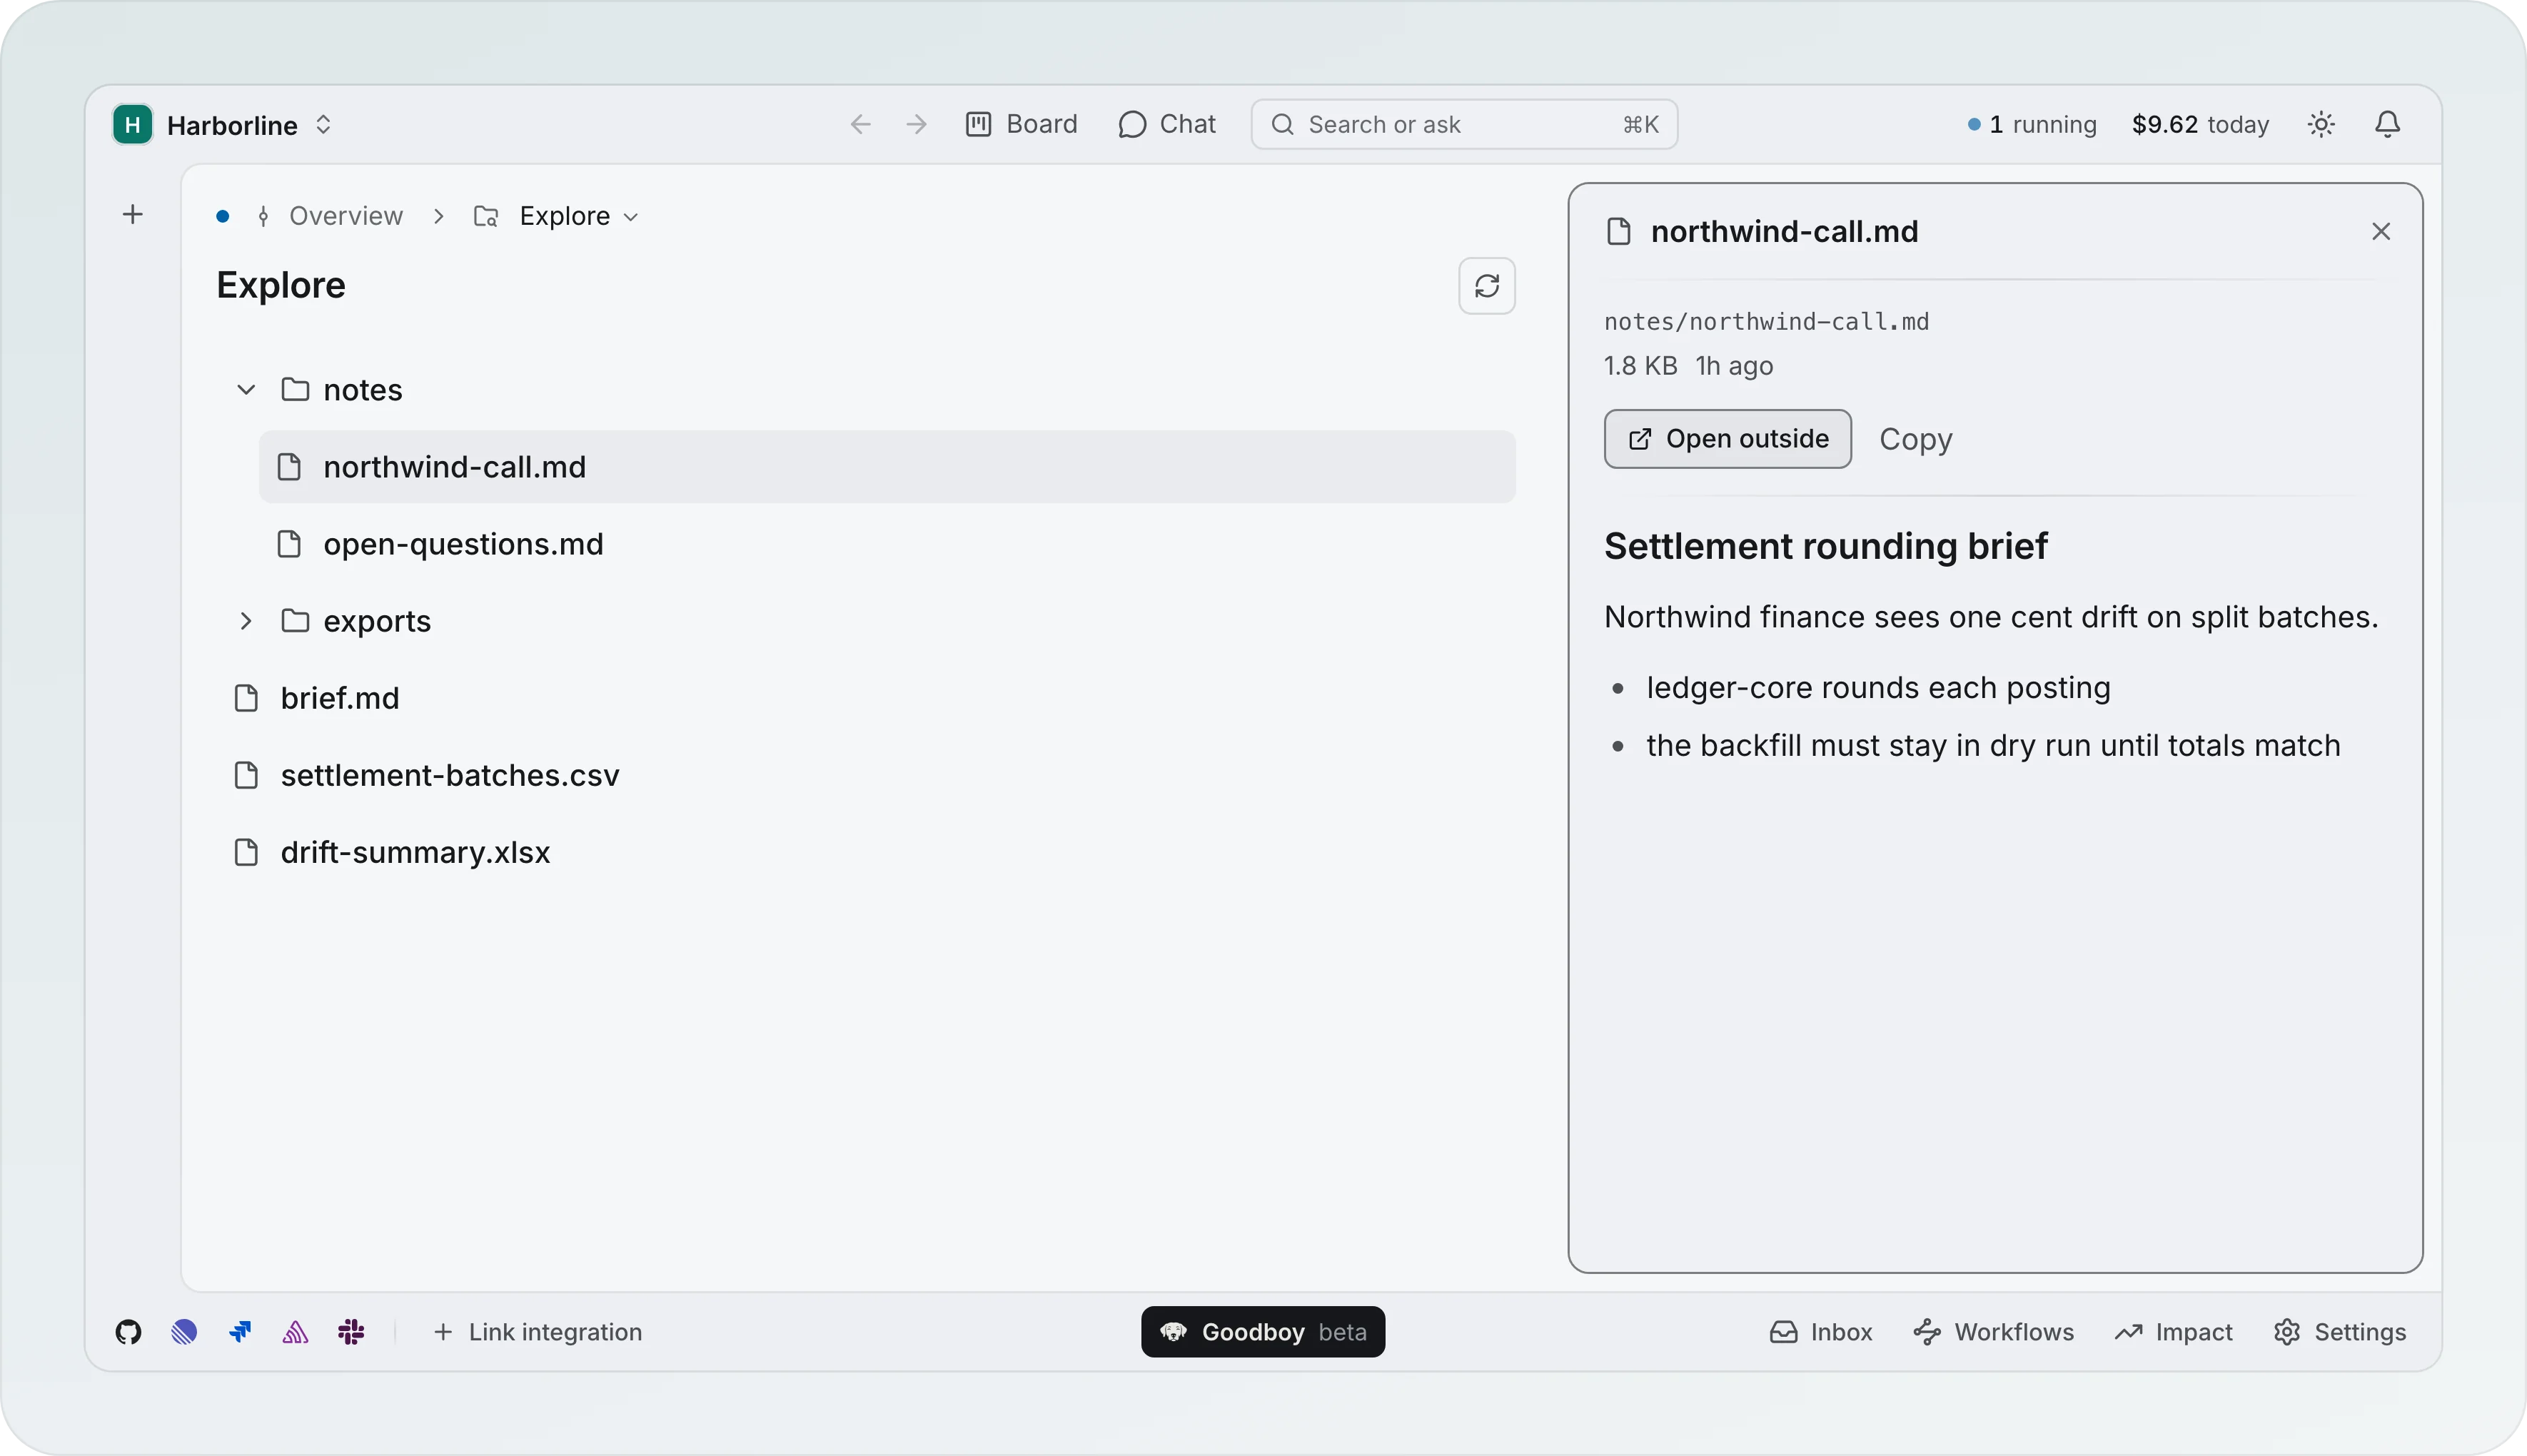Expand the exports folder
The width and height of the screenshot is (2527, 1456).
point(246,621)
